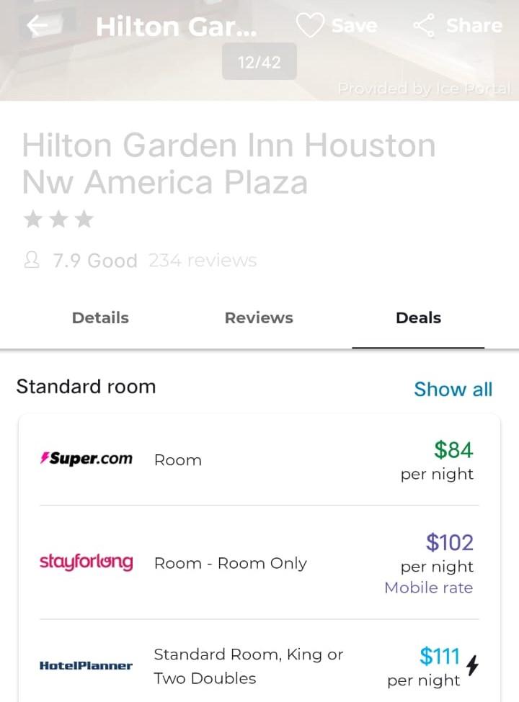Tap the Super.com logo
Image resolution: width=519 pixels, height=702 pixels.
pos(86,459)
